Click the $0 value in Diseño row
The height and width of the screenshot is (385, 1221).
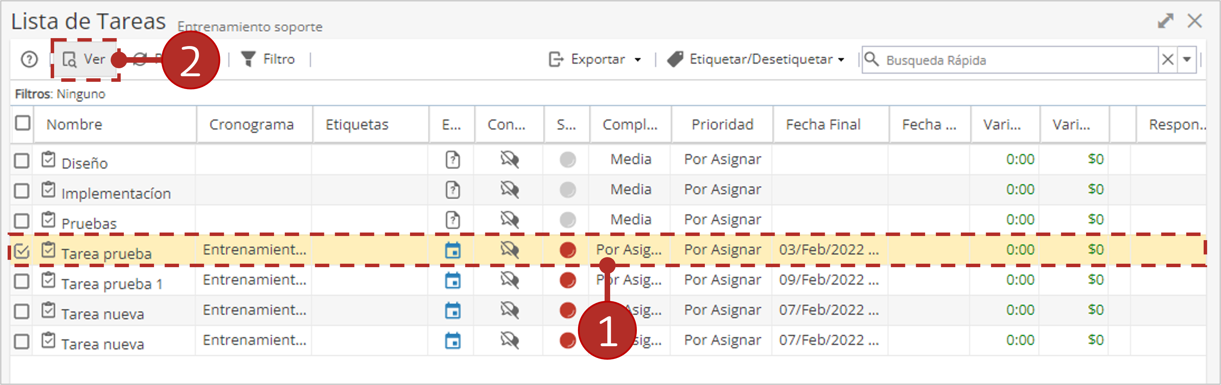click(1095, 159)
